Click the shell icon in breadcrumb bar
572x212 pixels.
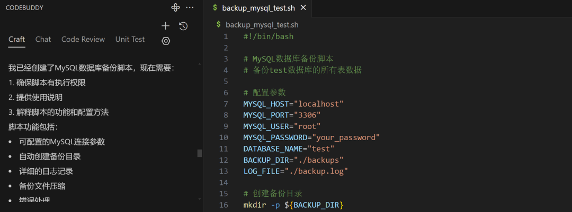click(x=219, y=25)
